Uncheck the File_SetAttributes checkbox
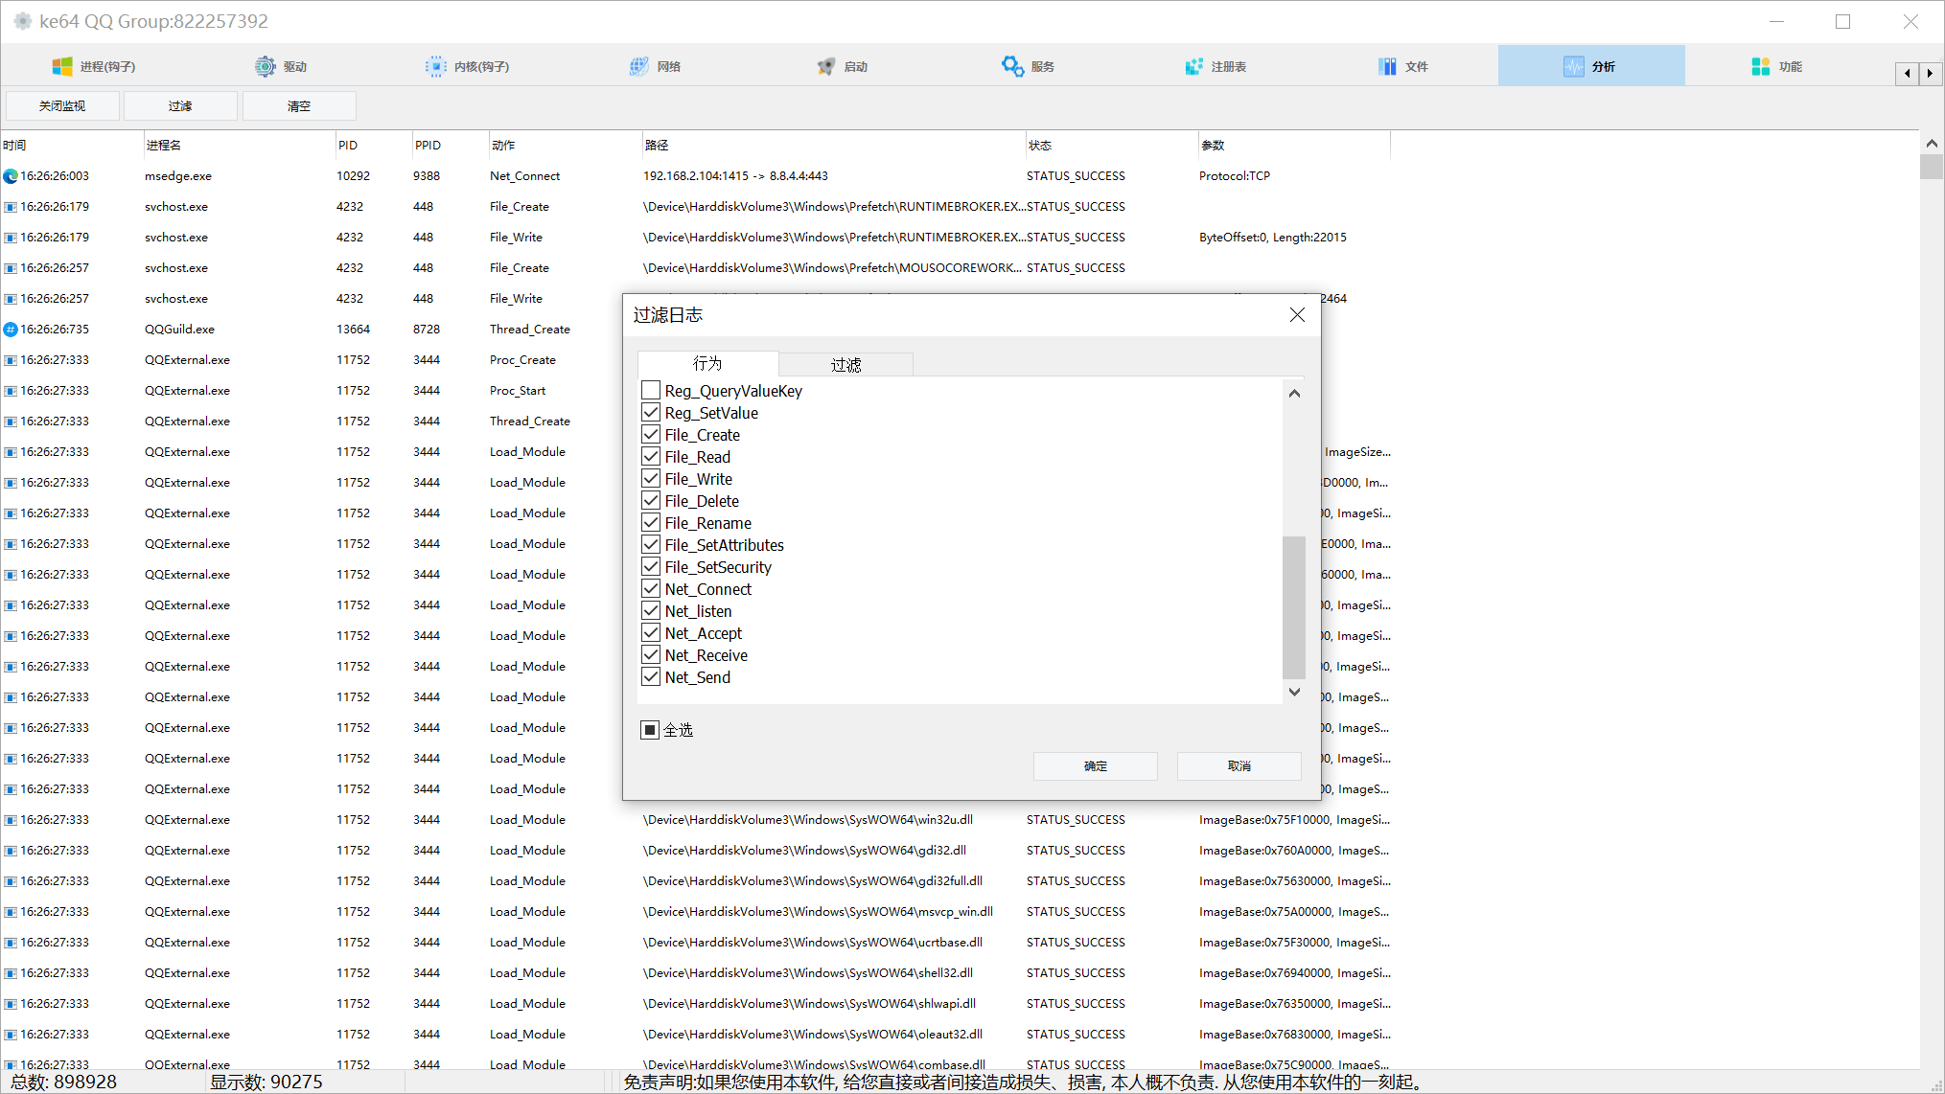 [651, 544]
